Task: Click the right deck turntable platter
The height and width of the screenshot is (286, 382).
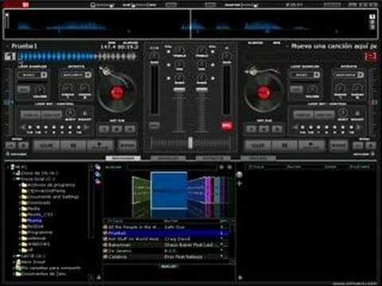Action: (263, 92)
